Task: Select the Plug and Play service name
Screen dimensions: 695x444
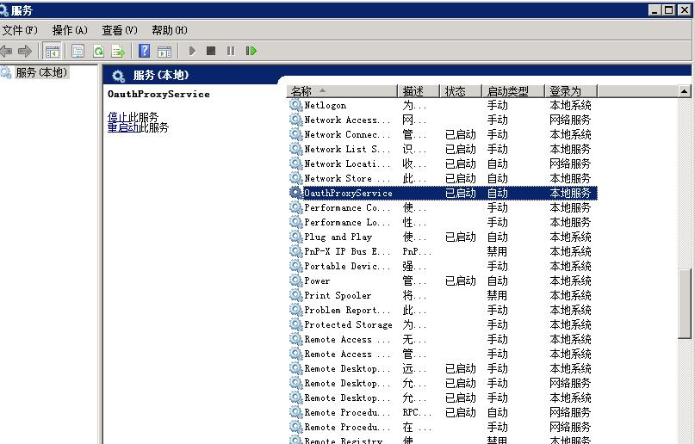Action: (338, 237)
